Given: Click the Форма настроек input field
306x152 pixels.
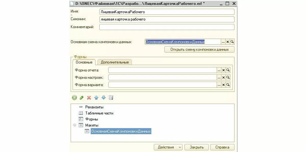Looking at the screenshot, I should tap(162, 77).
